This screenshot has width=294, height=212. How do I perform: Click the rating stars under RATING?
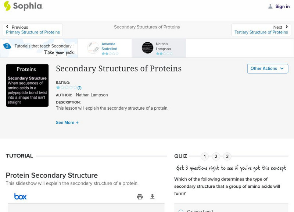pos(67,88)
